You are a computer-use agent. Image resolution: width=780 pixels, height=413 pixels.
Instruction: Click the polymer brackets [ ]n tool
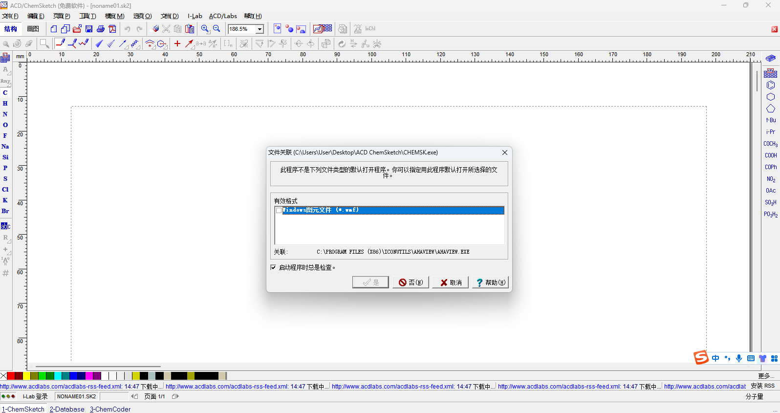[x=228, y=43]
